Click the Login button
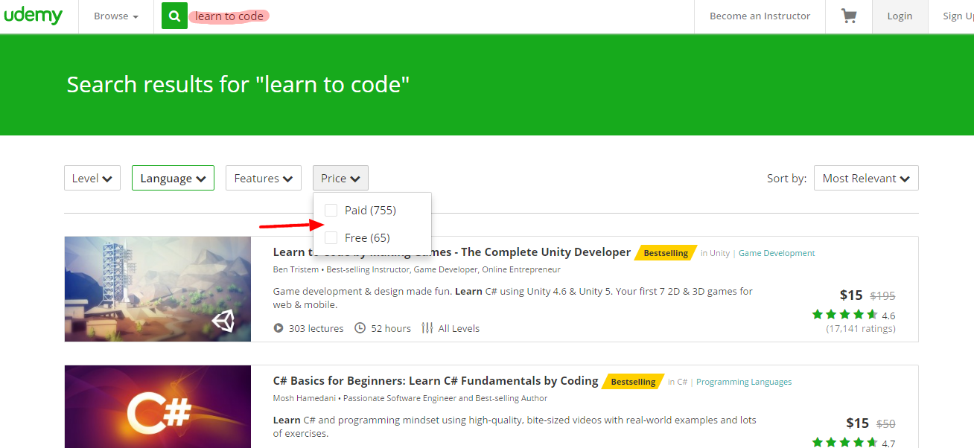 pyautogui.click(x=900, y=16)
